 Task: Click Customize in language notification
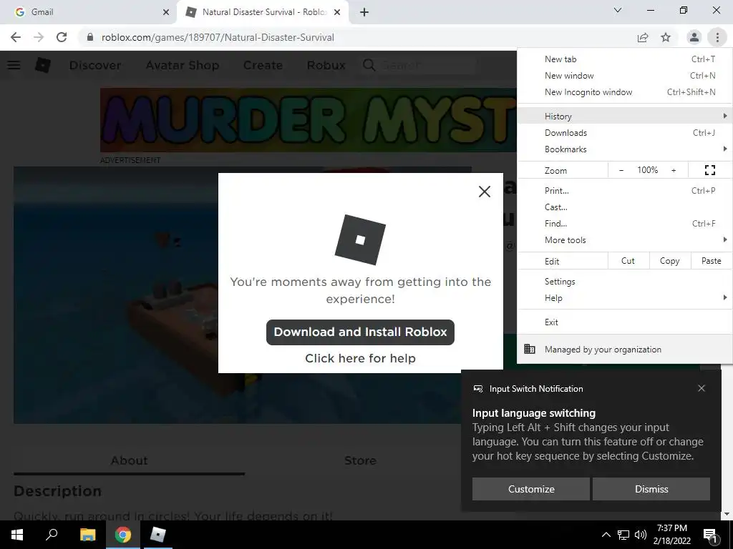coord(531,489)
